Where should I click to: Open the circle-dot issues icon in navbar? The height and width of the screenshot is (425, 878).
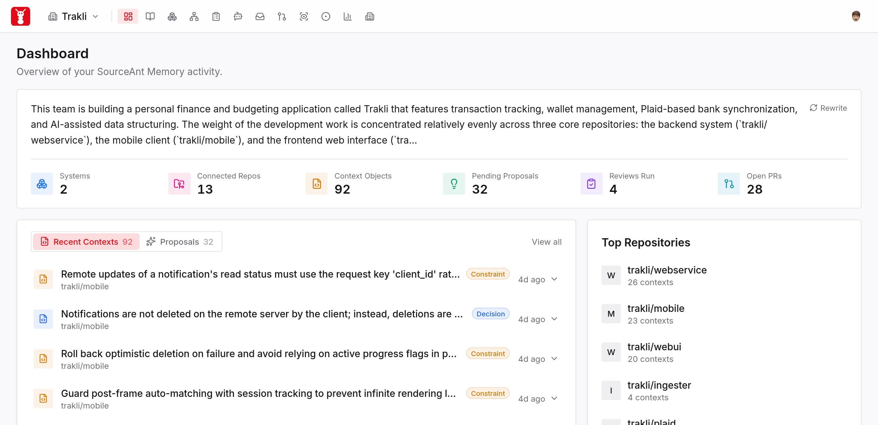pos(325,16)
